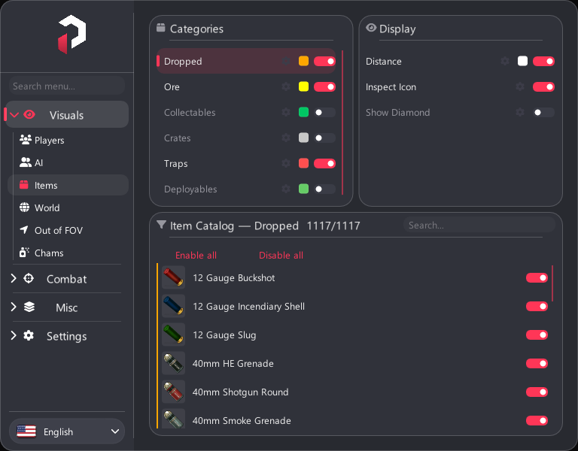Click the Disable all link
578x451 pixels.
[281, 255]
